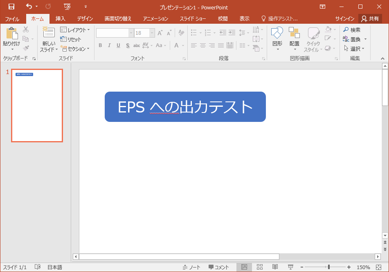This screenshot has width=389, height=272.
Task: Expand the セクション section dropdown
Action: pyautogui.click(x=75, y=49)
